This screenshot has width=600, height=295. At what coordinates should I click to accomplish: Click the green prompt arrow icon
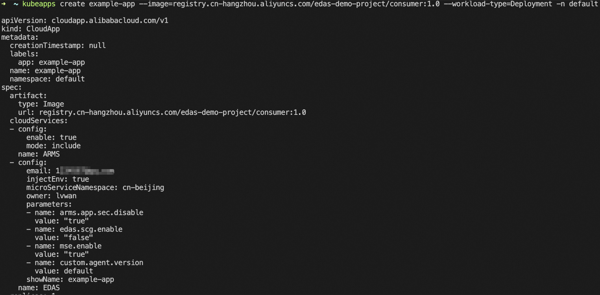click(4, 4)
